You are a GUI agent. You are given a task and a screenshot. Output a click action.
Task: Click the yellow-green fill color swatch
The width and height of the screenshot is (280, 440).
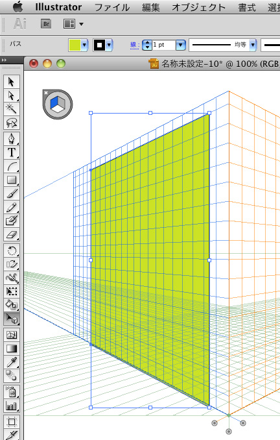pyautogui.click(x=75, y=45)
